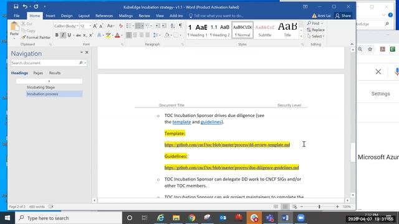Open text effects and typography
This screenshot has height=224, width=399.
[99, 35]
